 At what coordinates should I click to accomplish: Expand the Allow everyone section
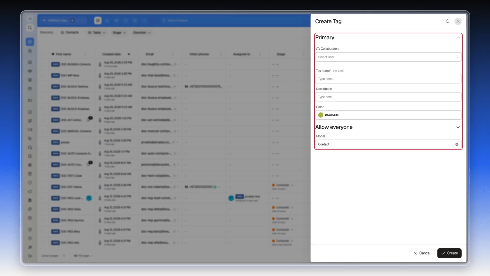tap(458, 127)
